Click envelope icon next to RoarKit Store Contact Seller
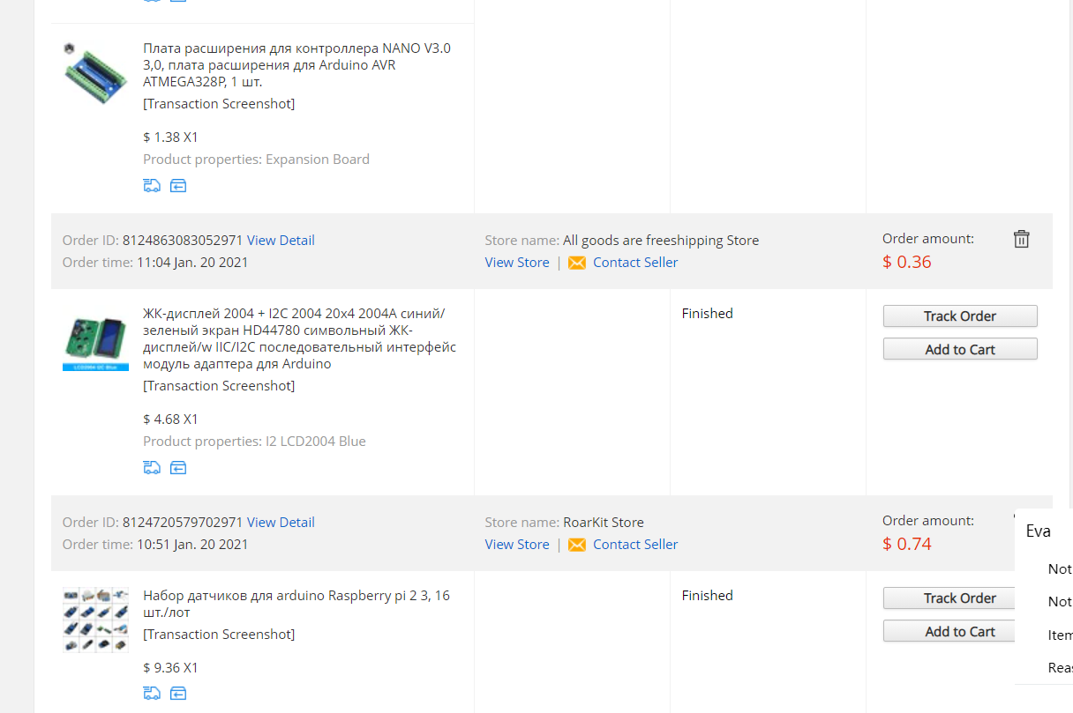The height and width of the screenshot is (713, 1073). point(577,545)
